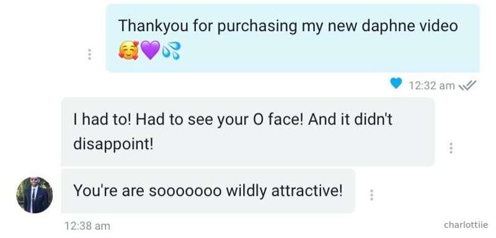Click the "disappoint!" line of the reply
496x238 pixels.
[x=113, y=144]
